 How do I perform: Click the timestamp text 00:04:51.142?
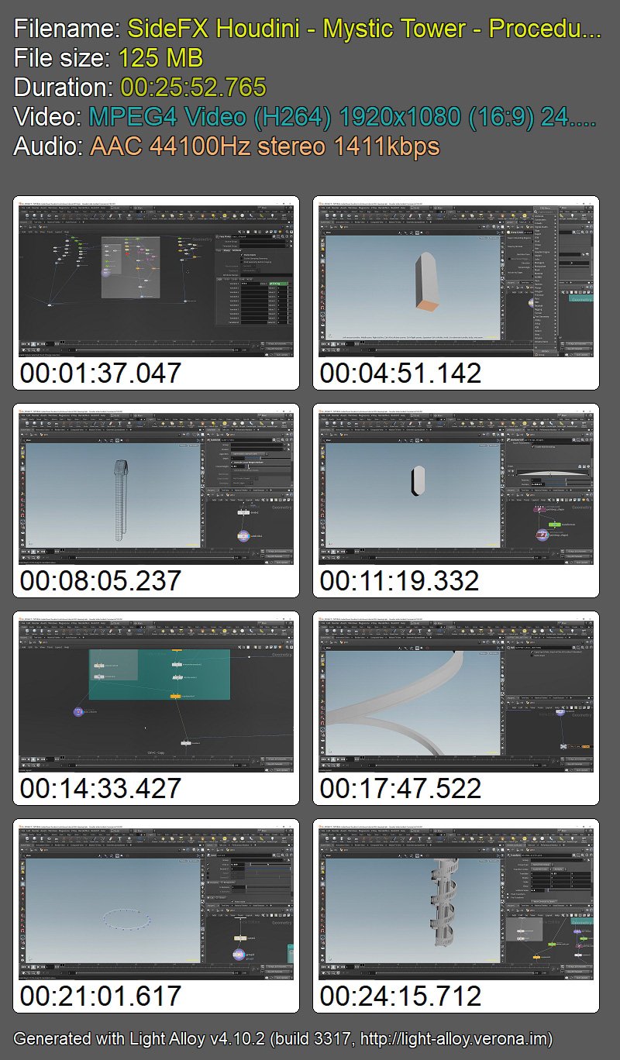click(x=401, y=373)
